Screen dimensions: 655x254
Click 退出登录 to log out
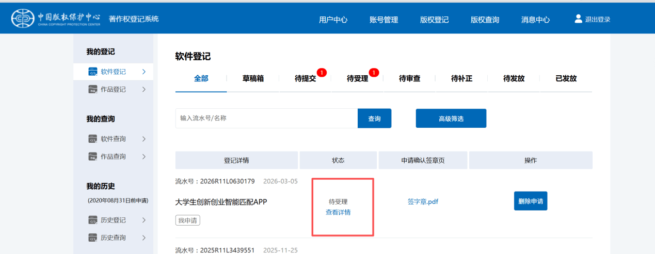tap(598, 20)
